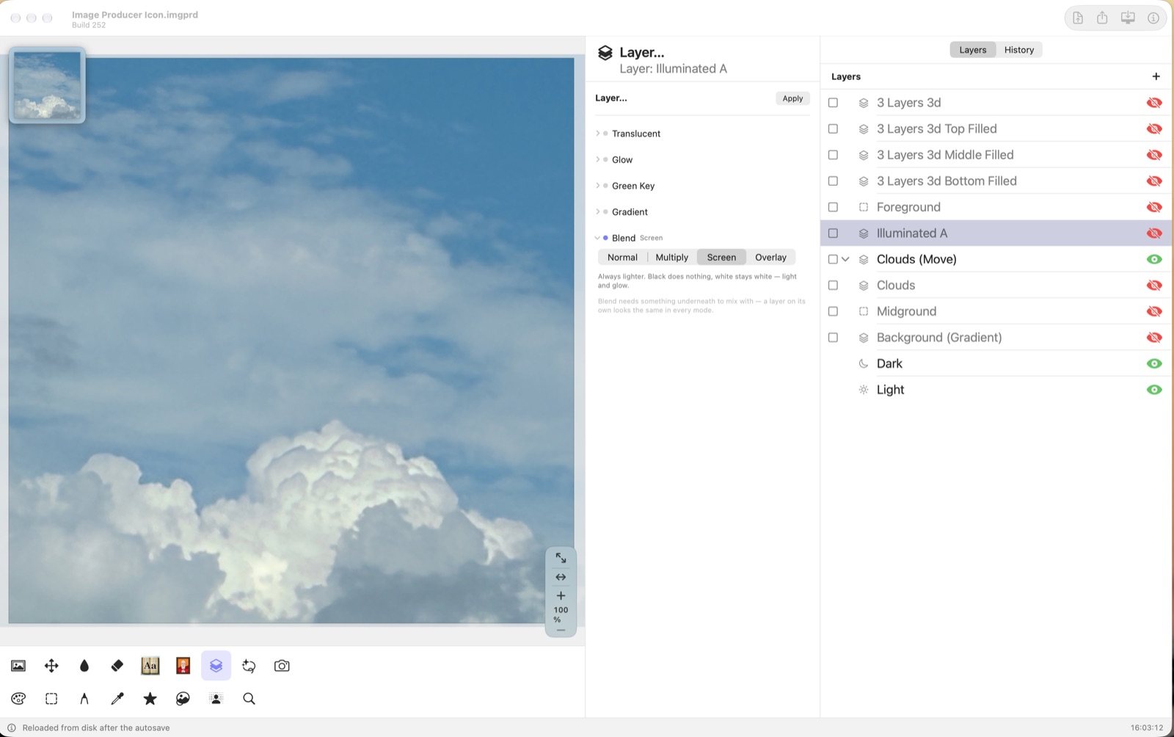Switch to the Layers tab

tap(973, 50)
